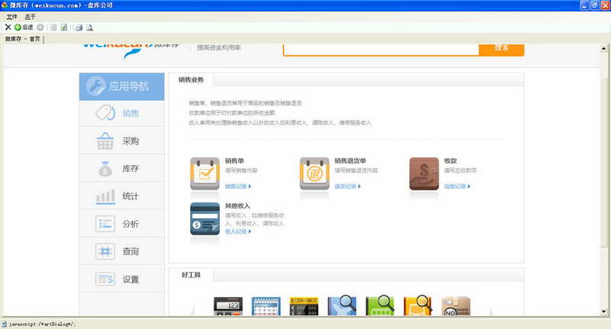The height and width of the screenshot is (329, 611).
Task: Select 库存 in the navigation sidebar
Action: [x=121, y=169]
